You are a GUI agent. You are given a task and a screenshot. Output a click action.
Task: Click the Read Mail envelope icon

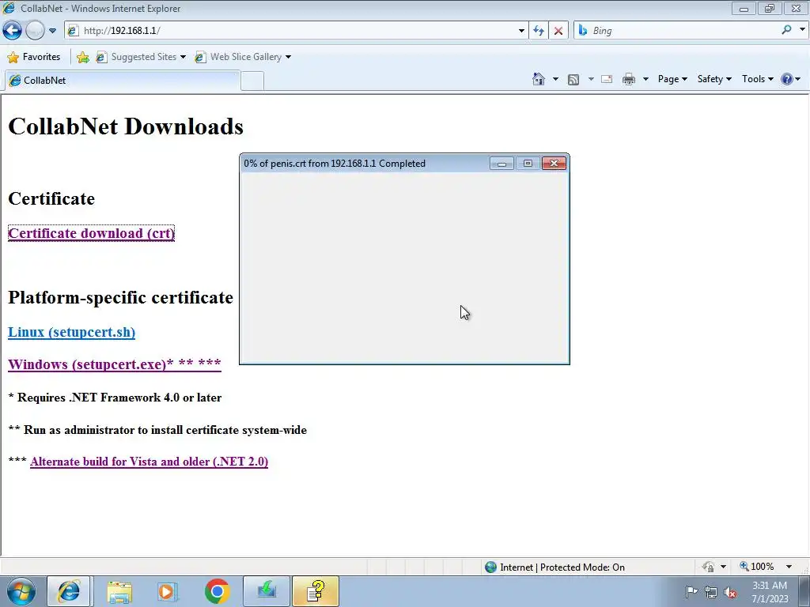[607, 79]
